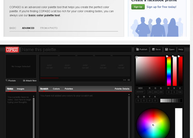
Task: Open a palette using Open icon
Action: [x=166, y=49]
